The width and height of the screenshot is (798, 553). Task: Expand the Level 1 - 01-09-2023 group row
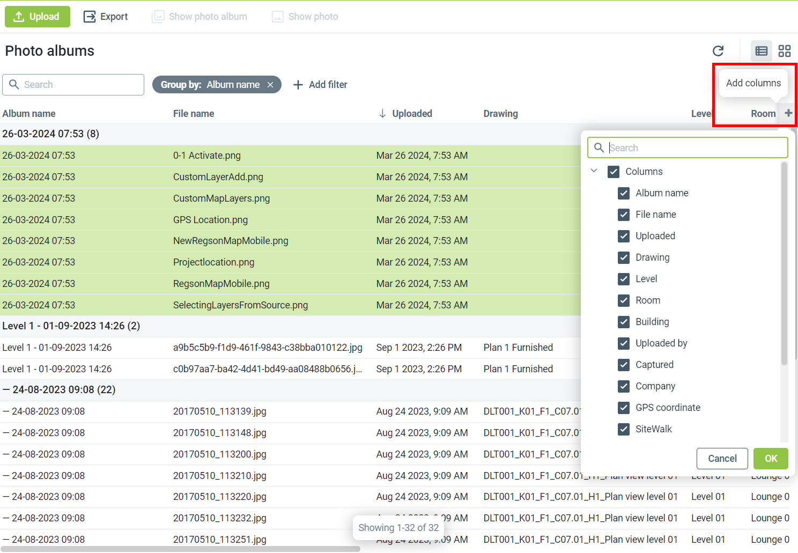(71, 326)
